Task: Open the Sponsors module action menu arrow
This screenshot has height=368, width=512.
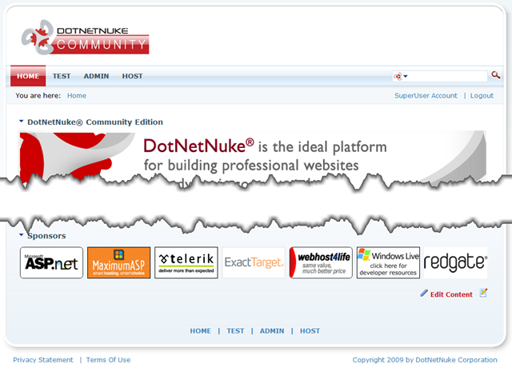Action: coord(22,234)
